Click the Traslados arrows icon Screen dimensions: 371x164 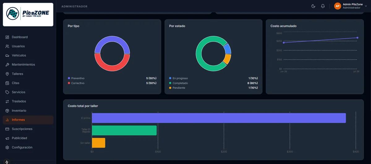tap(7, 101)
